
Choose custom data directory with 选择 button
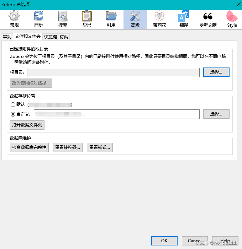coord(216,114)
